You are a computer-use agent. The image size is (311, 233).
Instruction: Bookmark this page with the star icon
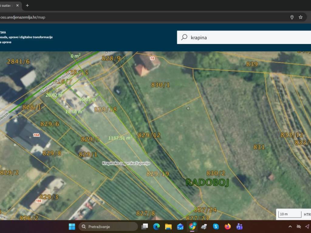tap(301, 17)
